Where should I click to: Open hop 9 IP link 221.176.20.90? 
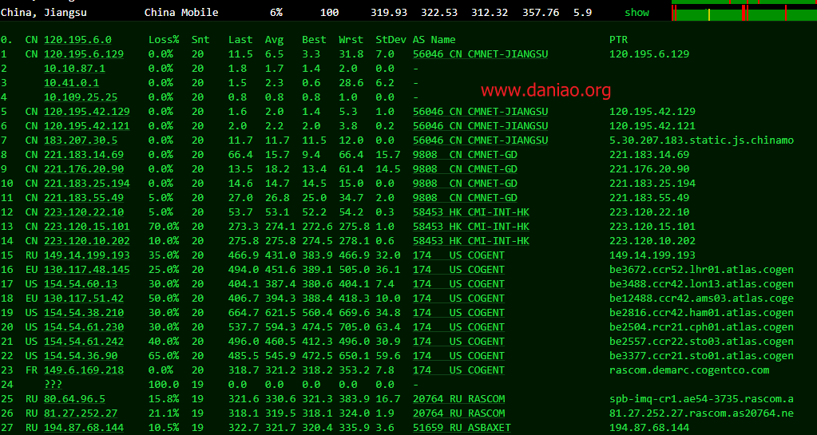[x=84, y=169]
